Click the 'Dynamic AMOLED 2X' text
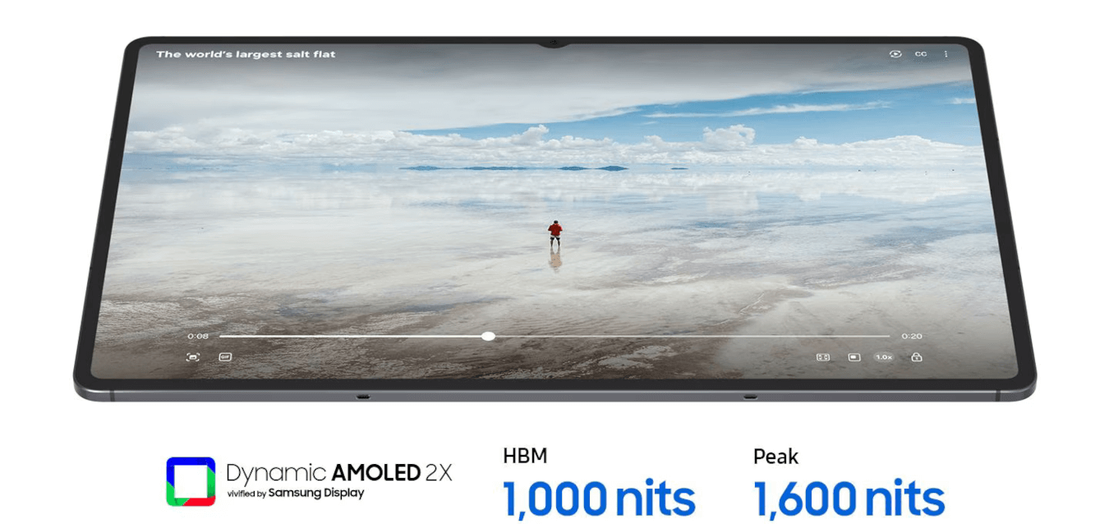 pyautogui.click(x=338, y=472)
